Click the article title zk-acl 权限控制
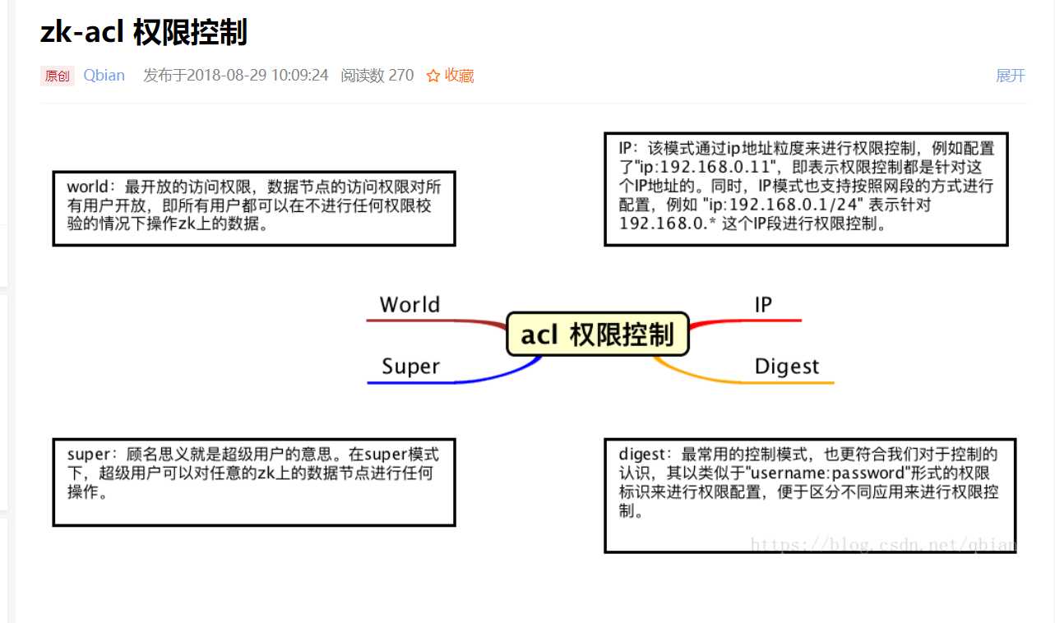 144,33
